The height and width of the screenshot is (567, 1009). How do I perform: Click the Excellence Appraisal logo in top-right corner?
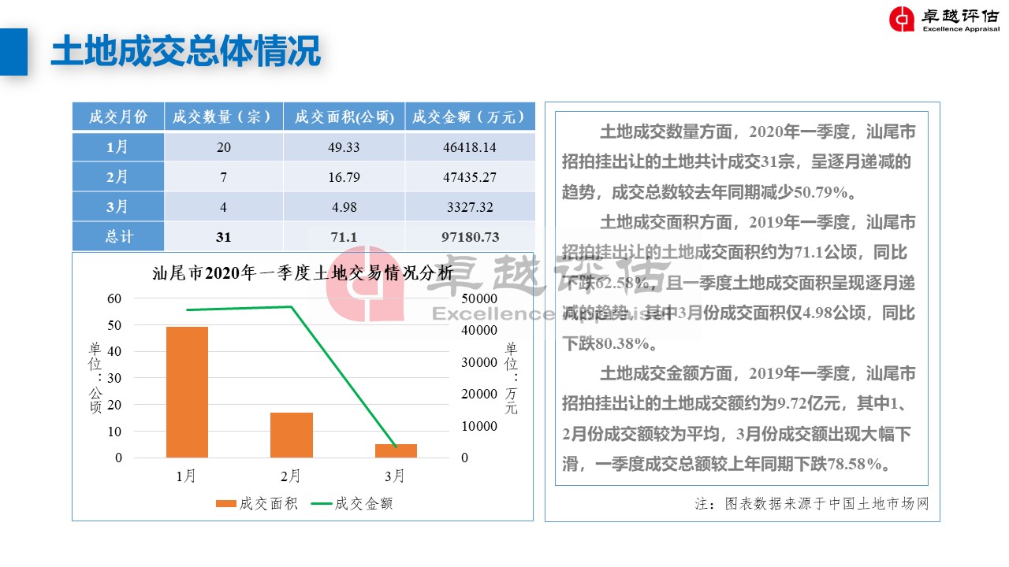pyautogui.click(x=944, y=20)
